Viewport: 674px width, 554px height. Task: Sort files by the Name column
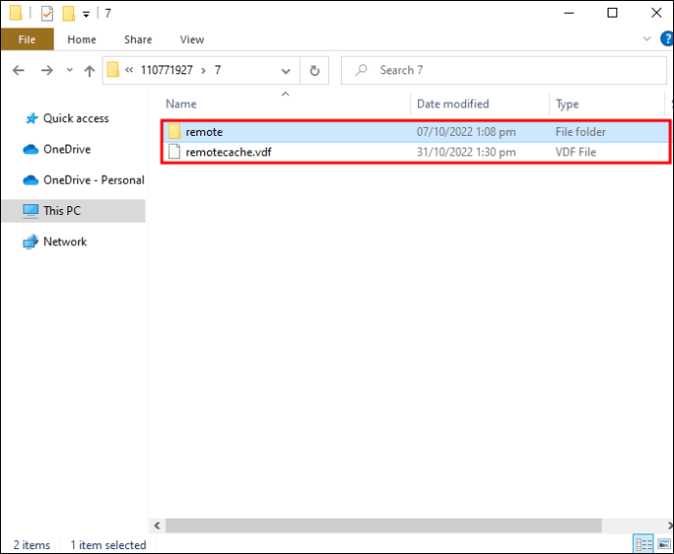click(x=181, y=105)
